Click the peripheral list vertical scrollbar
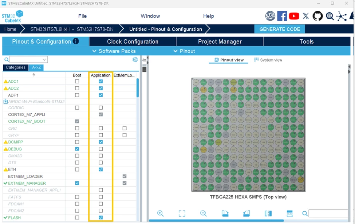This screenshot has width=355, height=224. 137,88
